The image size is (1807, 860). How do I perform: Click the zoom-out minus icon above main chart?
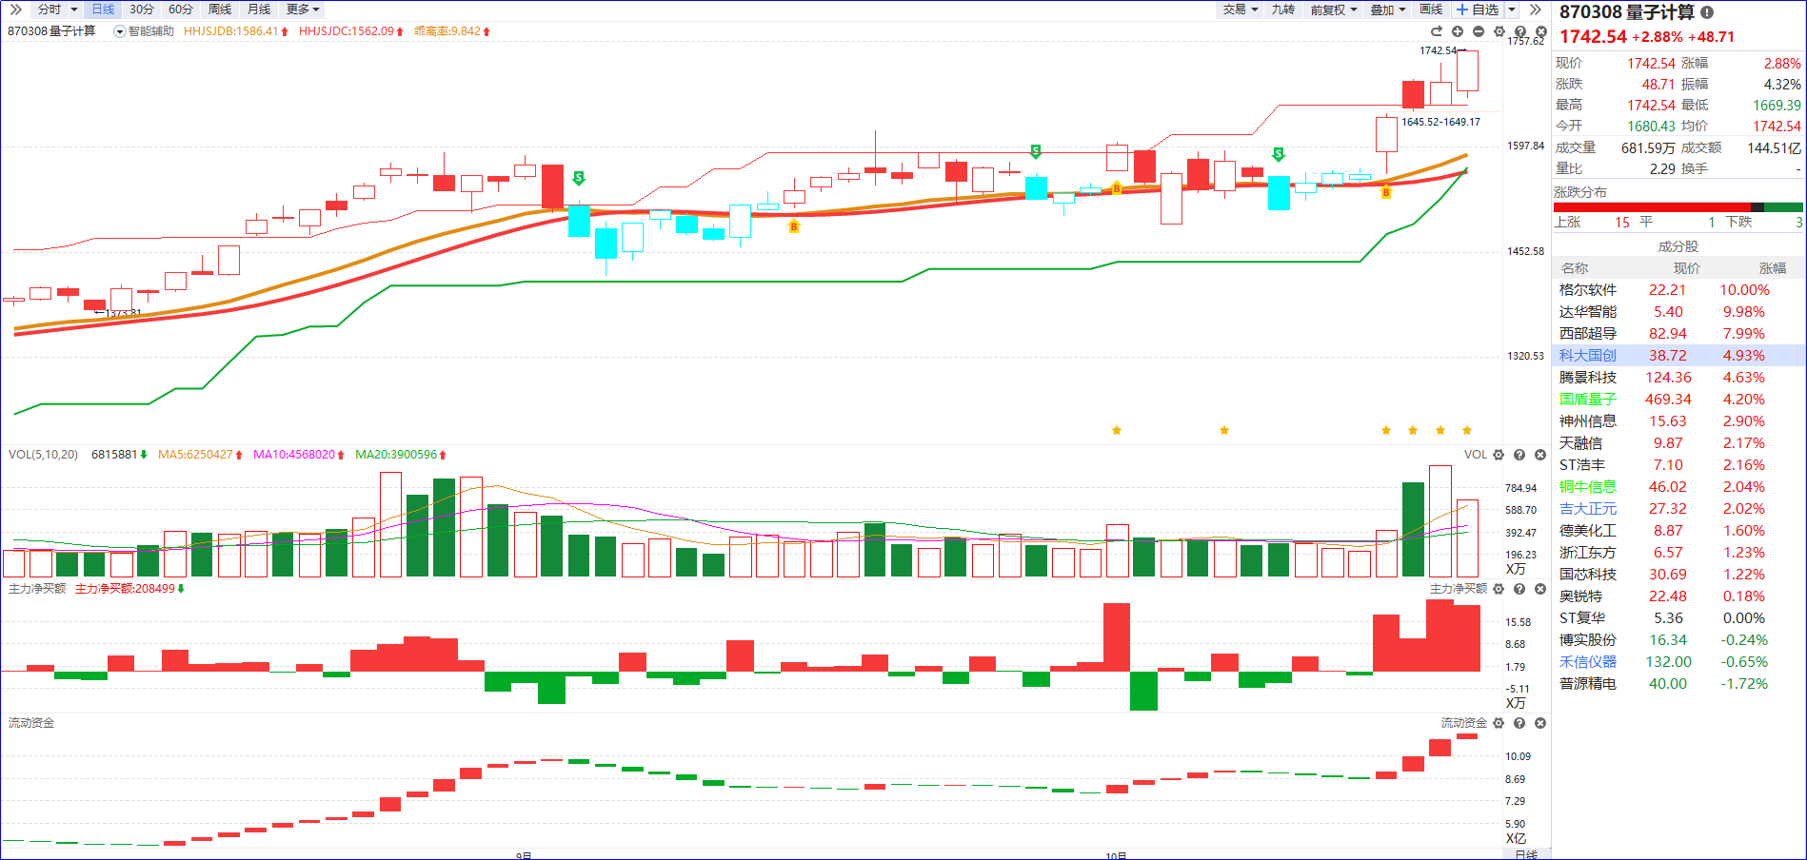pos(1478,31)
